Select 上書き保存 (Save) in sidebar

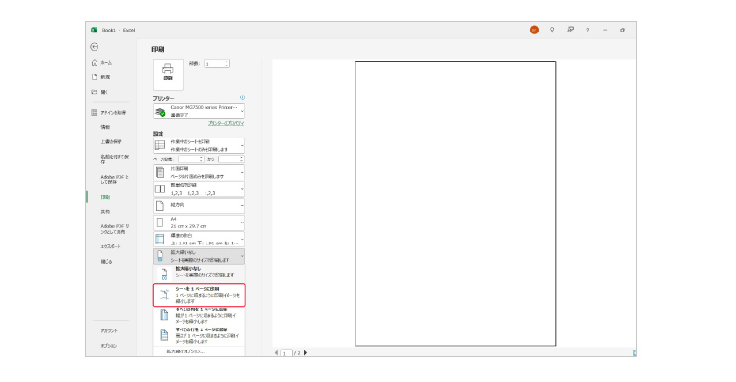(x=111, y=141)
